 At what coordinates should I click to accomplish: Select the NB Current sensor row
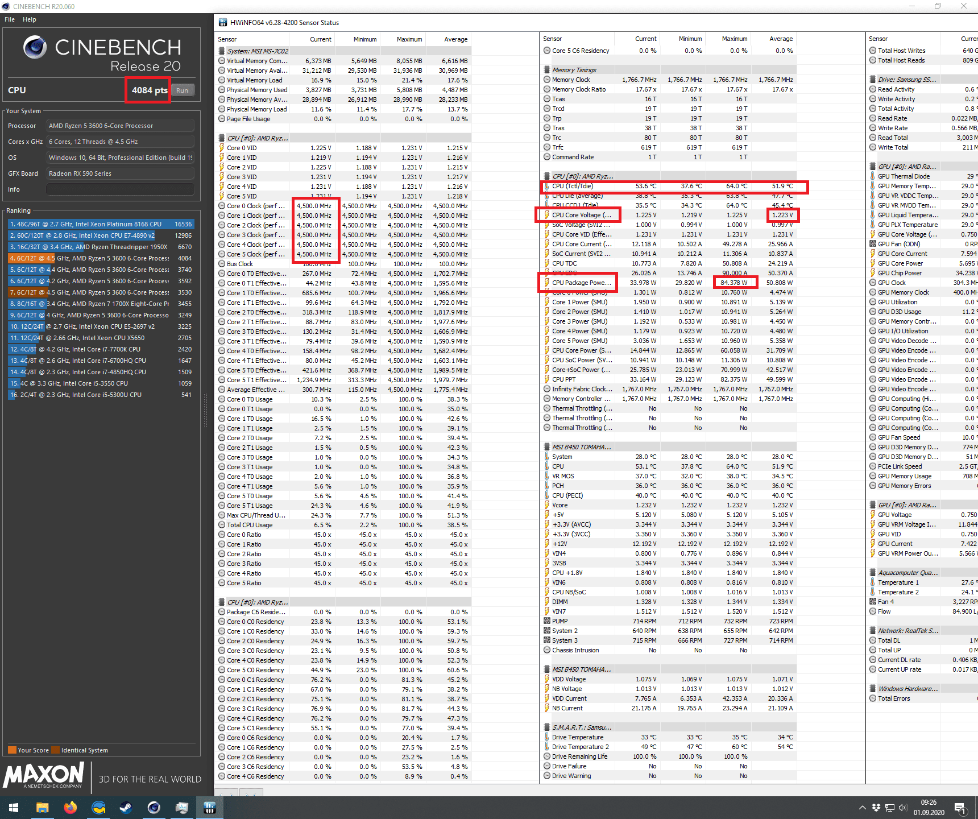pos(669,708)
